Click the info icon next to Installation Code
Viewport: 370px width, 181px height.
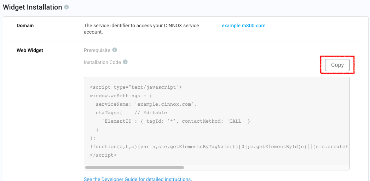[125, 62]
